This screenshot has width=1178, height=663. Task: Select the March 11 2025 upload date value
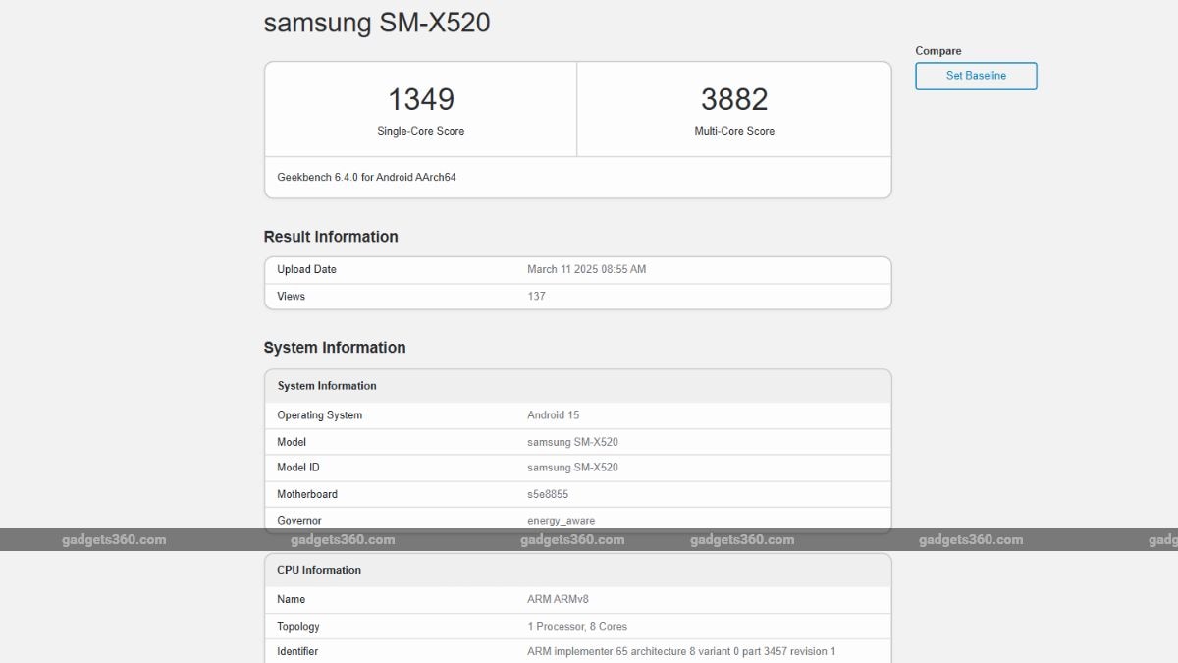586,269
